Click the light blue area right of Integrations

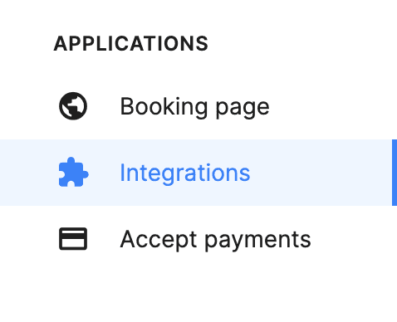pos(321,173)
